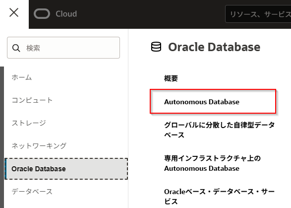Viewport: 291px width, 208px height.
Task: Focus the リソース、サービス top search box
Action: (x=258, y=14)
